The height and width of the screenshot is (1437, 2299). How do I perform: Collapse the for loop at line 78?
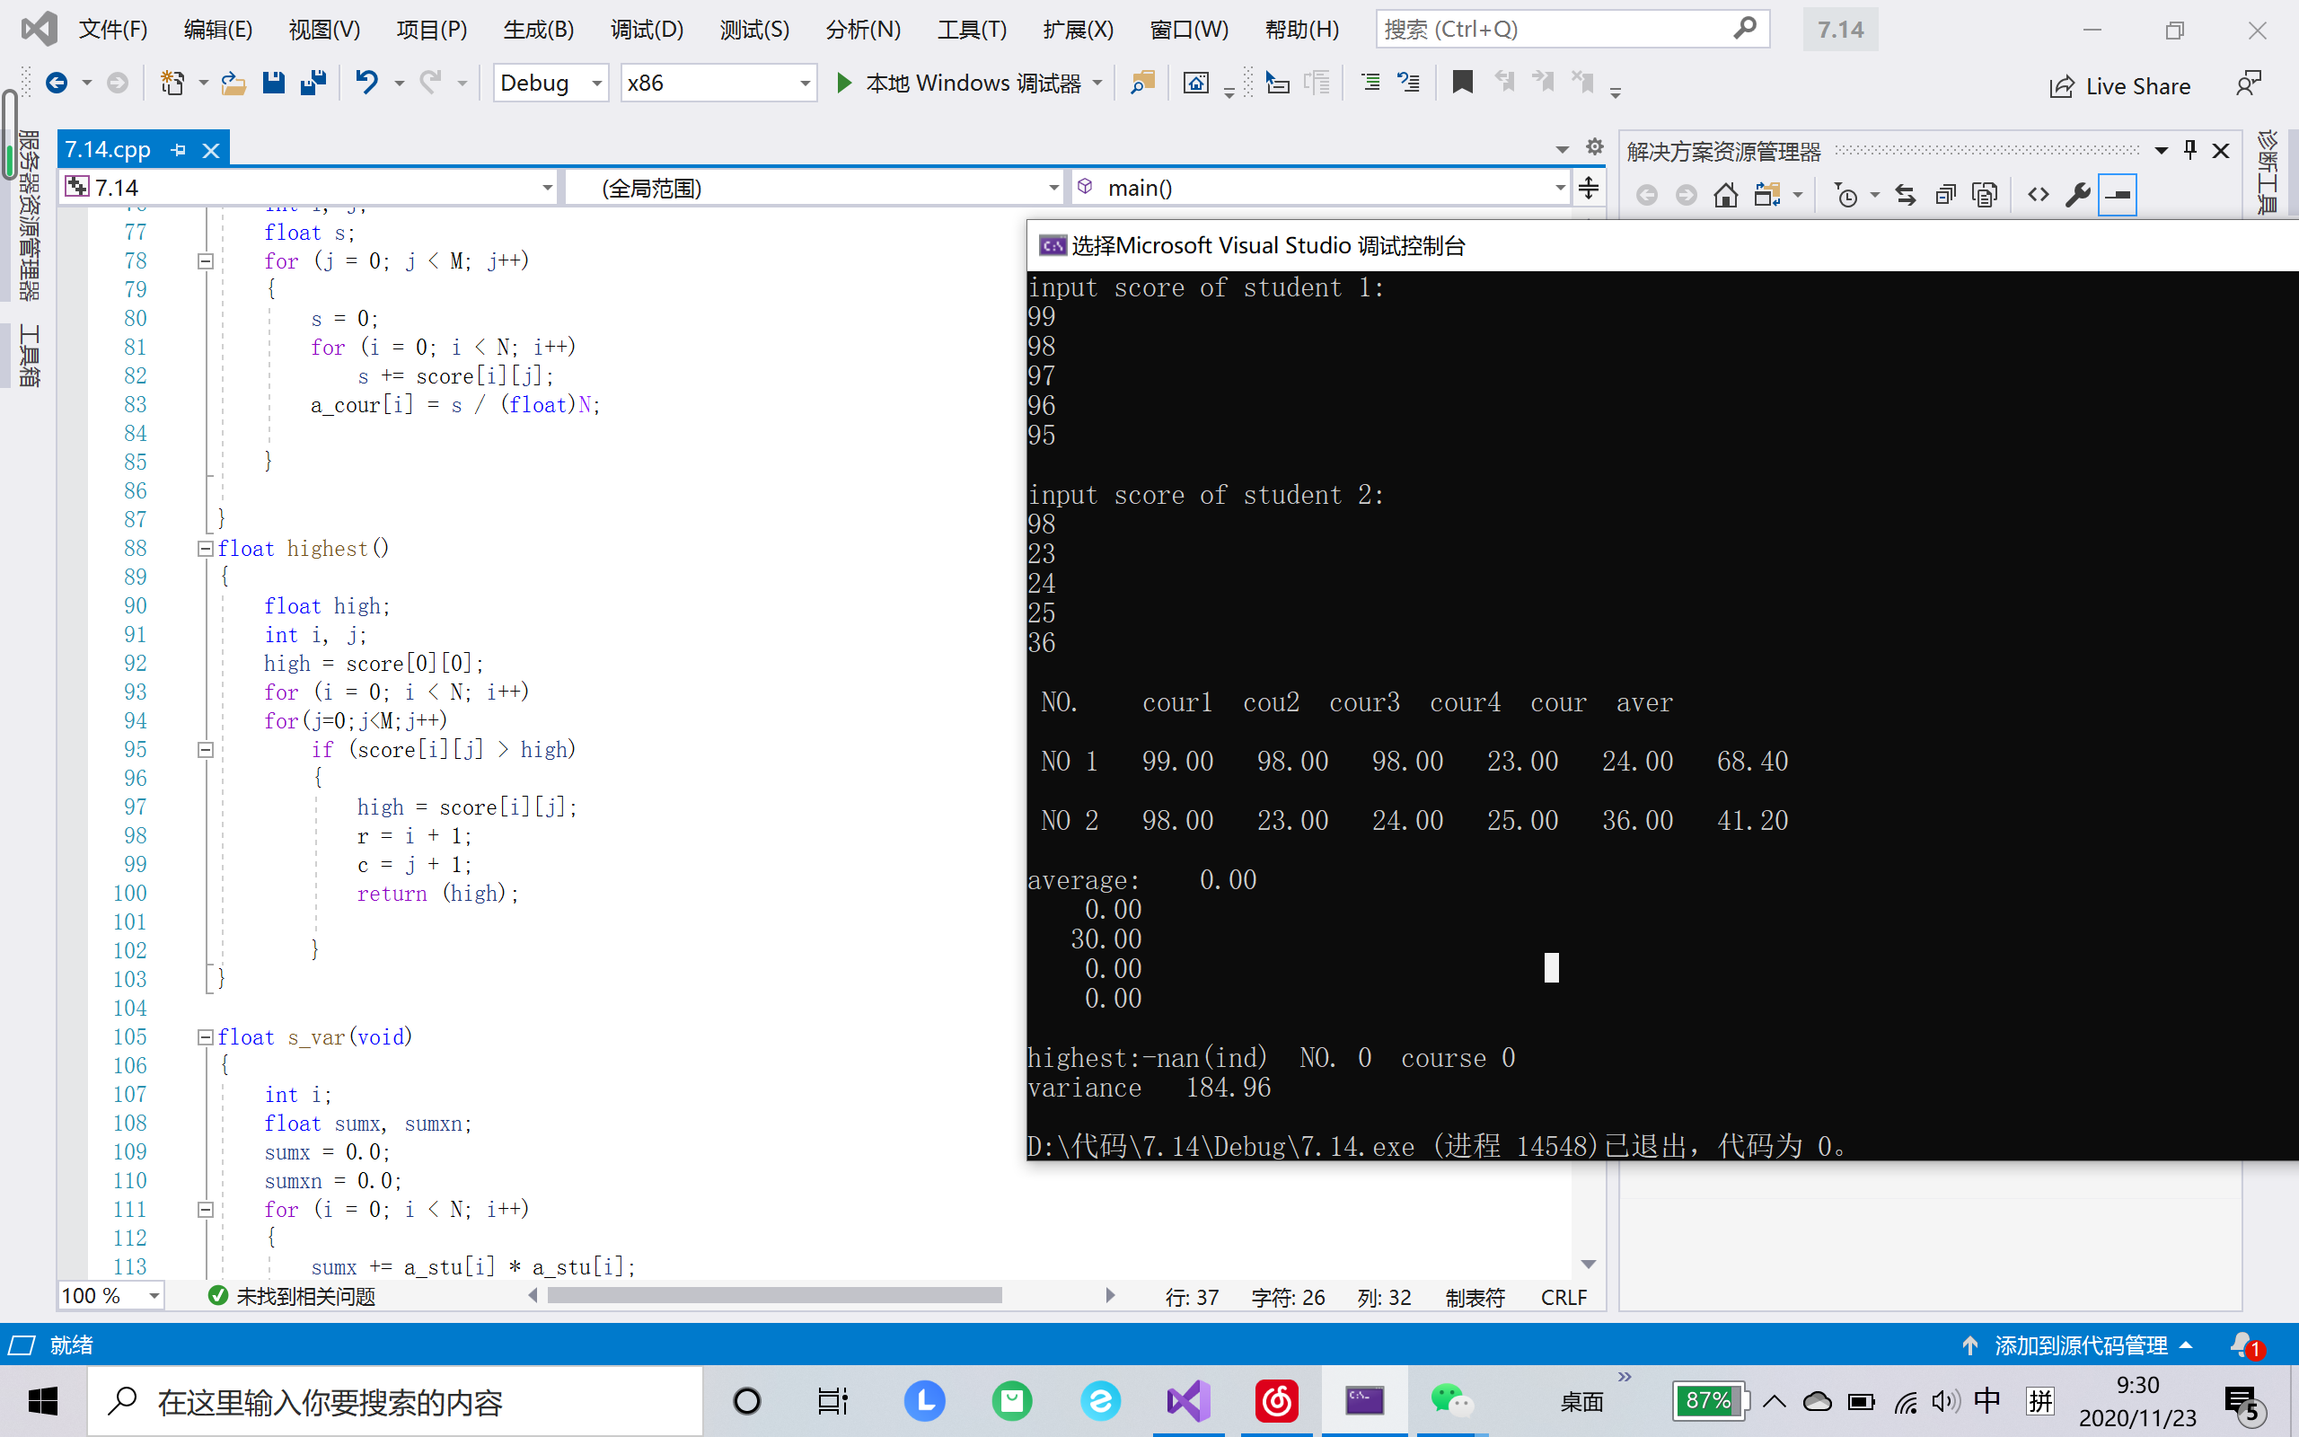click(x=204, y=261)
